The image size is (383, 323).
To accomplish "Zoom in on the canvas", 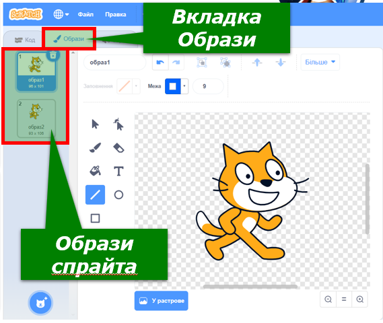I will (x=360, y=299).
